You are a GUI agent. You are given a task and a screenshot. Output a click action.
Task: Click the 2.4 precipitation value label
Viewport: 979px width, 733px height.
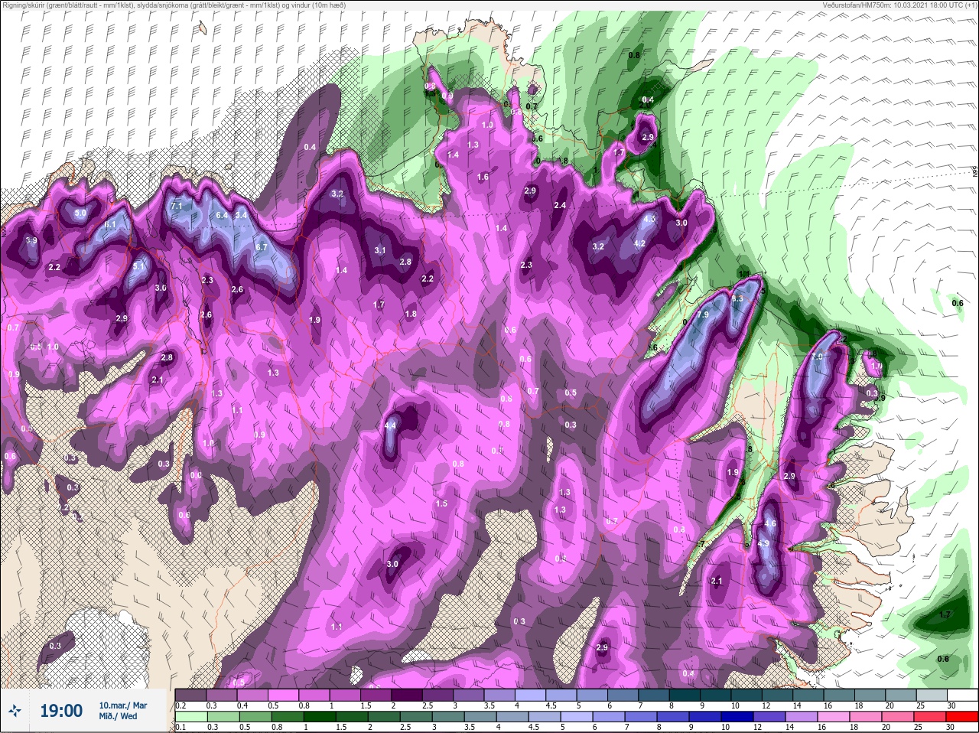(x=560, y=205)
